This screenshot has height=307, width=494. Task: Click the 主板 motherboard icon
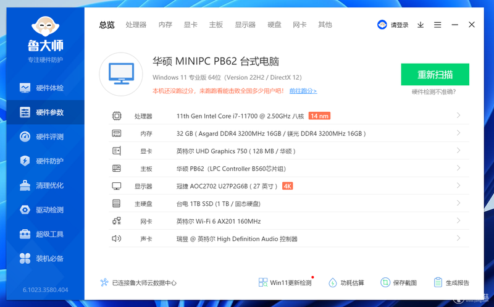[x=117, y=168]
